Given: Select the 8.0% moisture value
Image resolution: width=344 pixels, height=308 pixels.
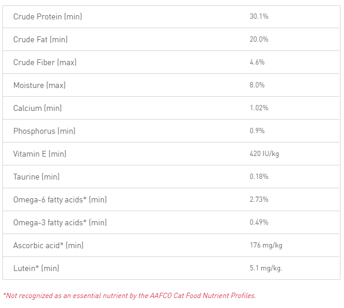Looking at the screenshot, I should (x=257, y=85).
